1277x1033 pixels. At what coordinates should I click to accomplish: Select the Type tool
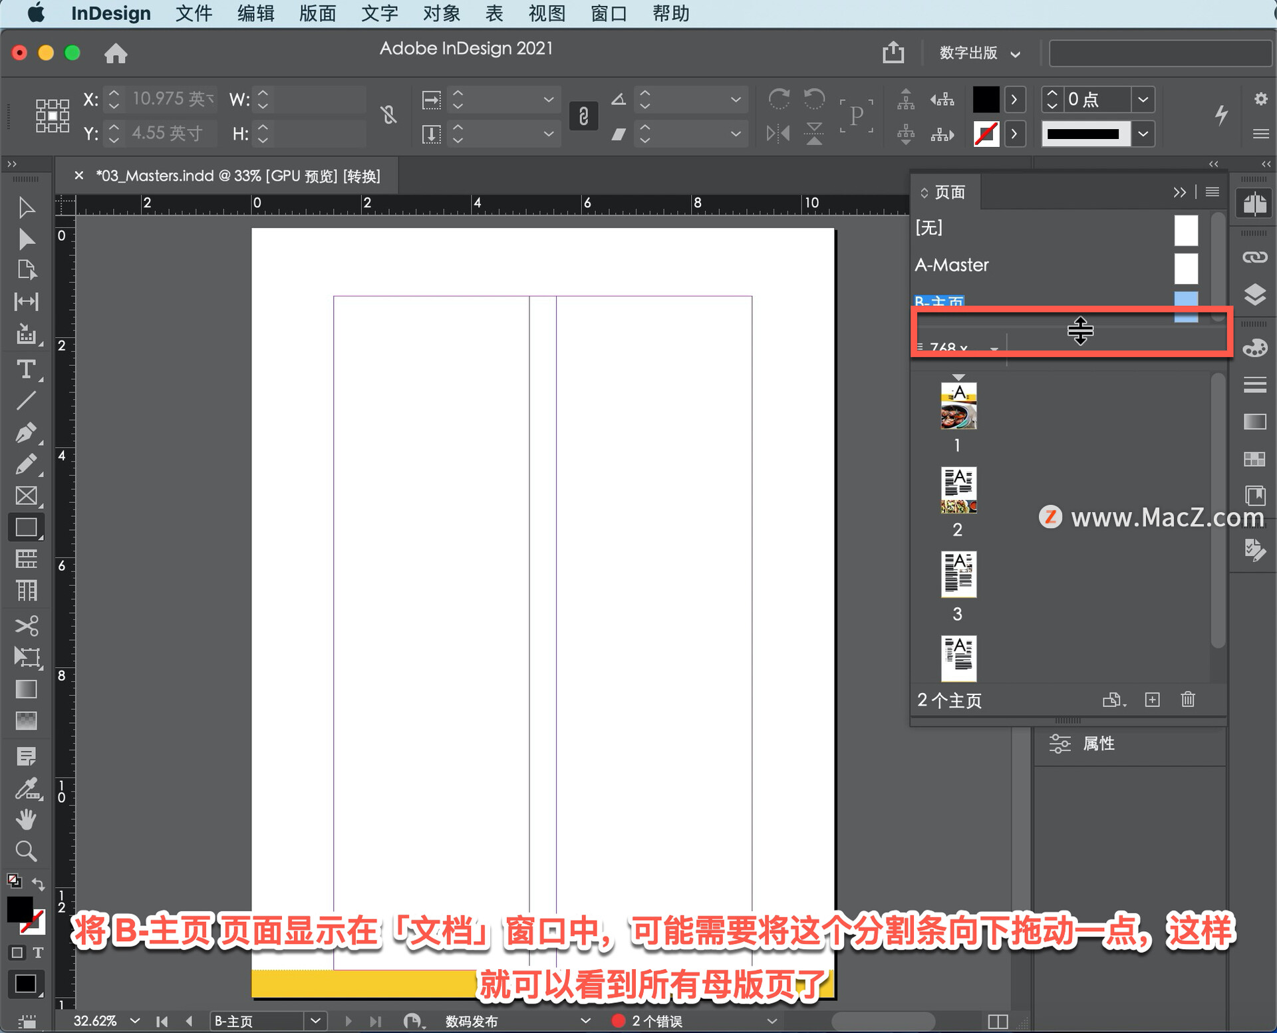coord(26,369)
